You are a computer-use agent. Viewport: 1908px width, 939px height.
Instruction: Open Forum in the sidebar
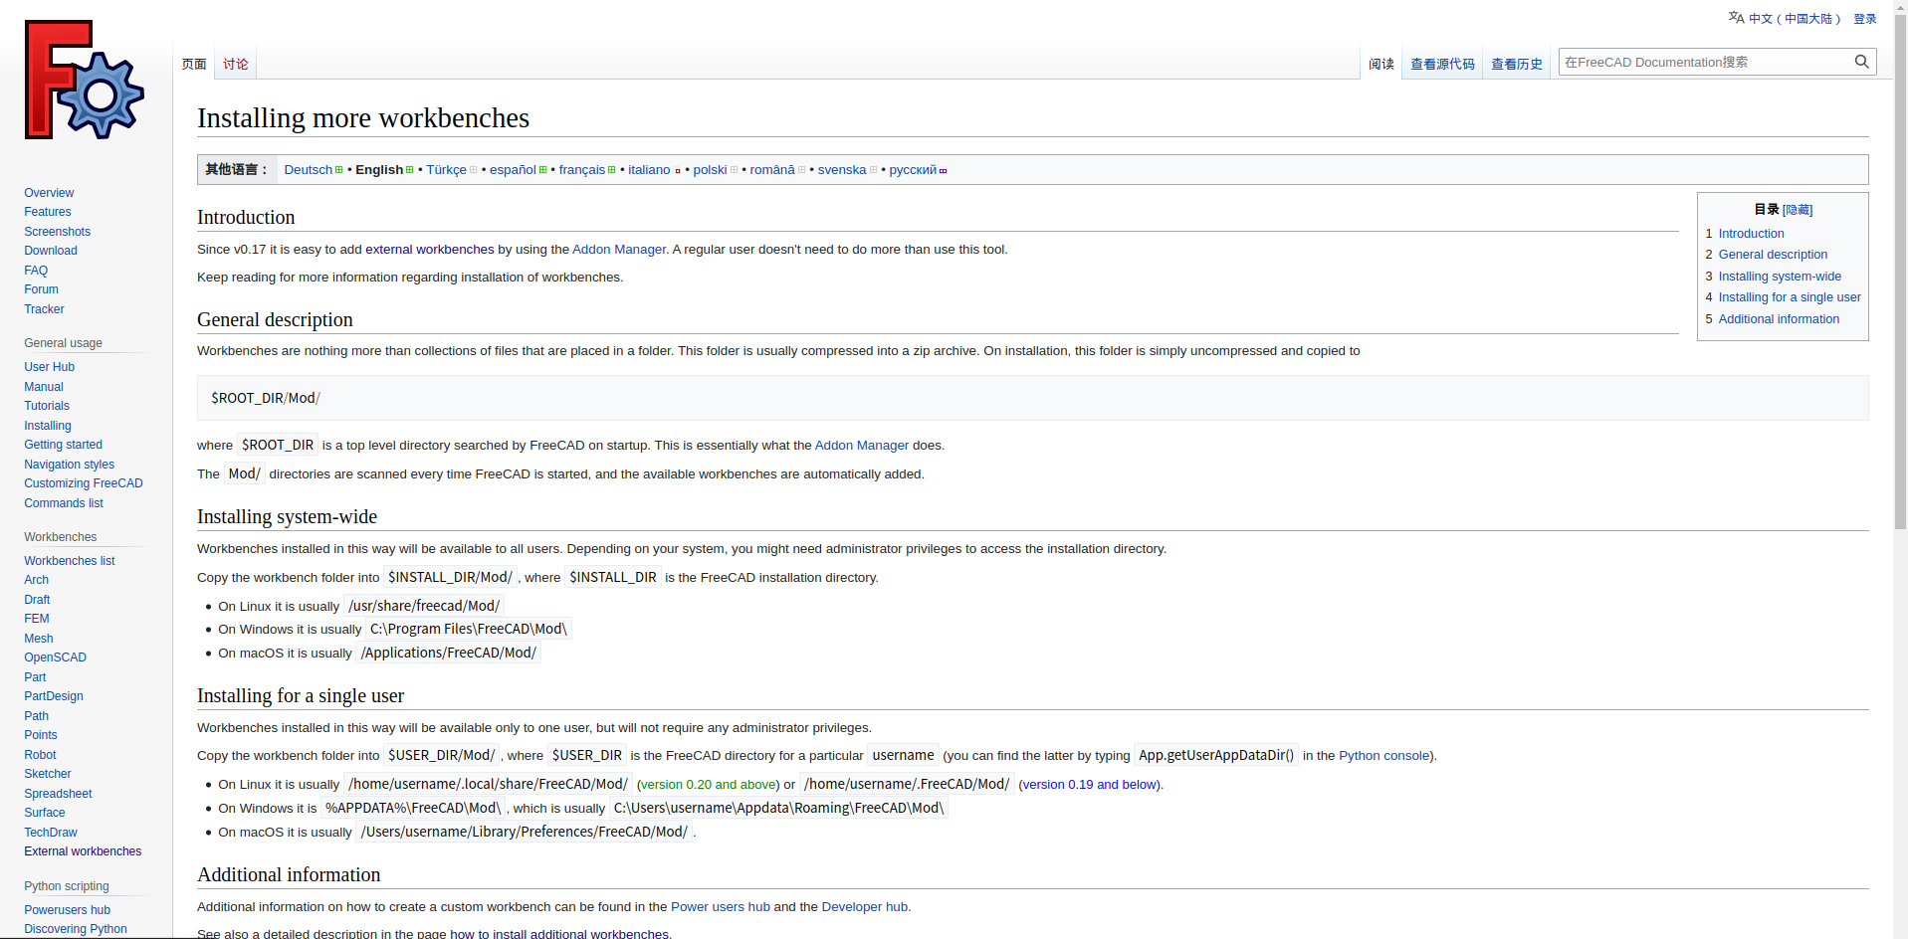[41, 289]
